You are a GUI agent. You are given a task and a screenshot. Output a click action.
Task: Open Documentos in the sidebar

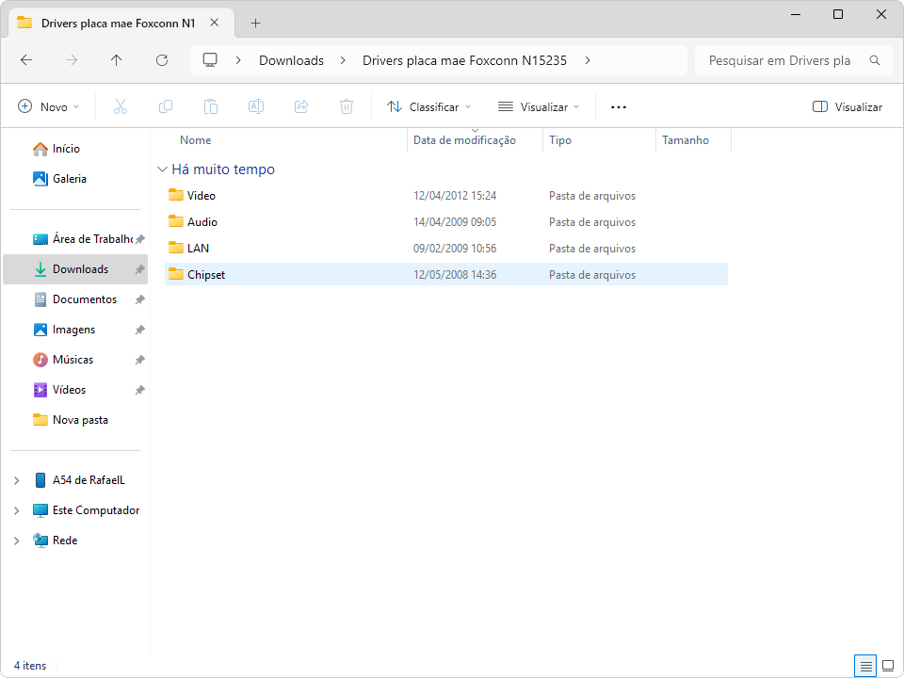point(75,299)
